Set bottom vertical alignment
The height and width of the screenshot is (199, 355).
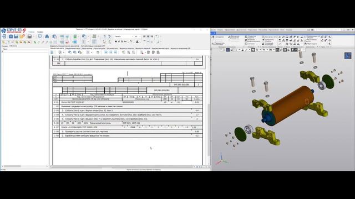click(152, 41)
